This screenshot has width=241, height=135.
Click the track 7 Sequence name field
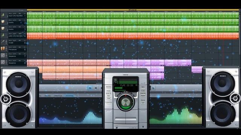tap(17, 56)
